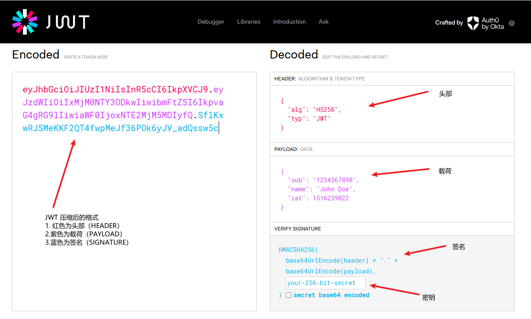Click the your-256-bit-secret input field
Image resolution: width=531 pixels, height=319 pixels.
pos(326,283)
